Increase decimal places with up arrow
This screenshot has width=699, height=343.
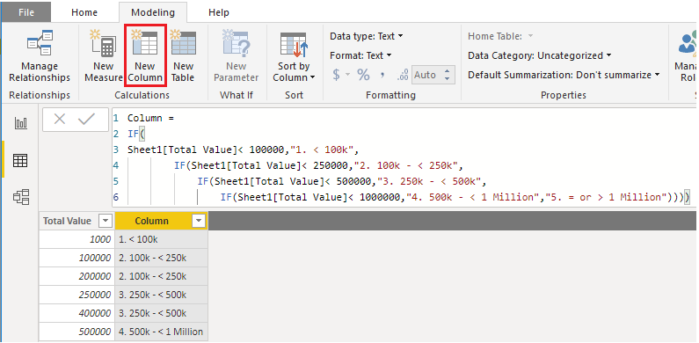[448, 71]
